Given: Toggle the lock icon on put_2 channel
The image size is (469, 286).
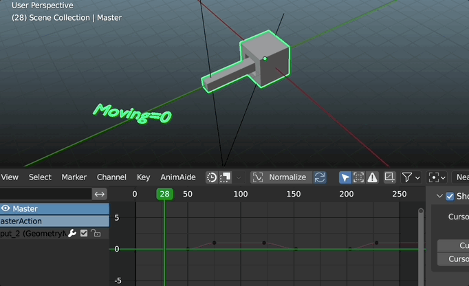Looking at the screenshot, I should pyautogui.click(x=96, y=233).
